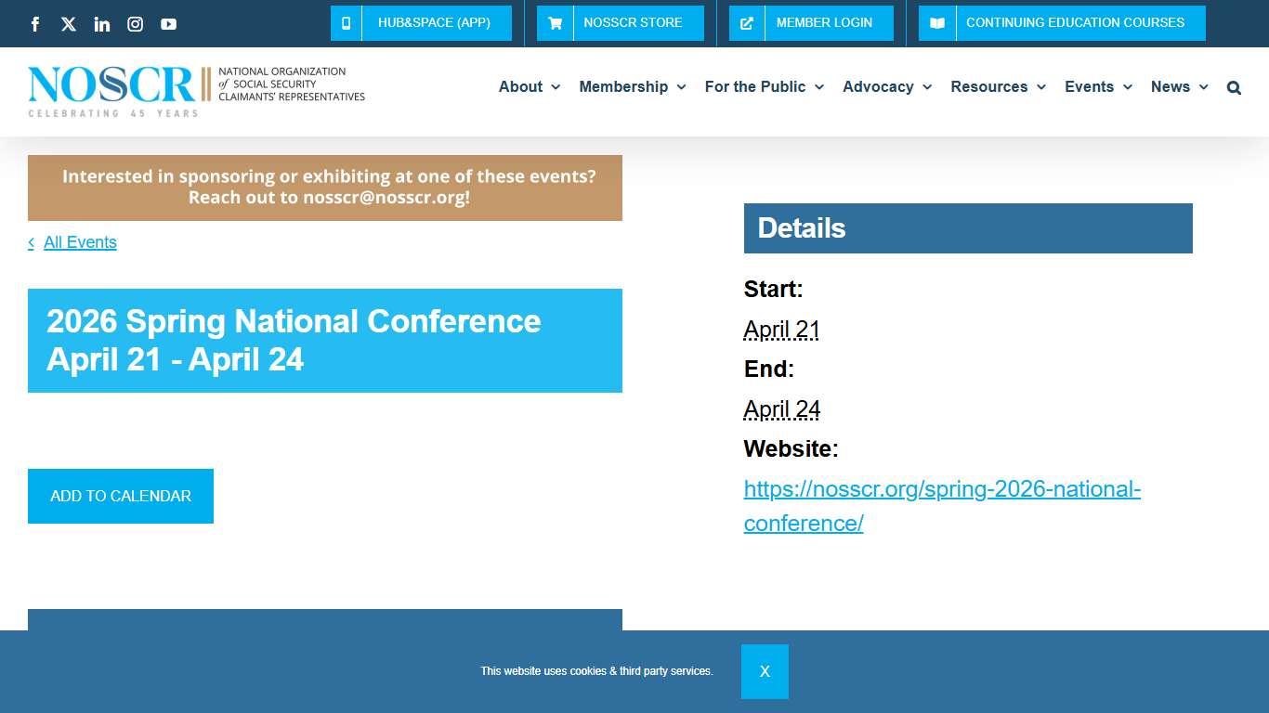Visit NOSSCR's X (Twitter) profile

point(68,23)
